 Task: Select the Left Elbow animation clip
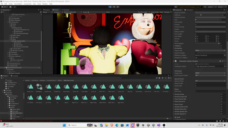coord(30,99)
